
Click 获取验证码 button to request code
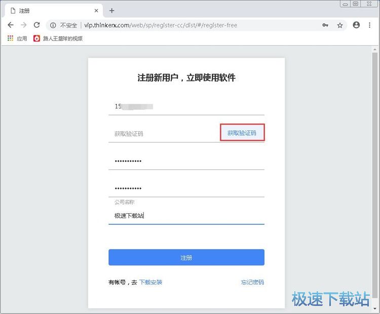[x=242, y=133]
